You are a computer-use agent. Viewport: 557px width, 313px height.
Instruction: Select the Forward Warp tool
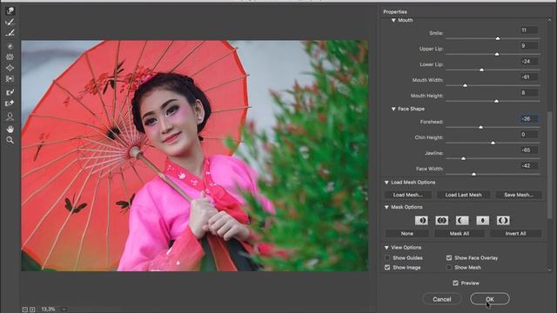tap(10, 10)
